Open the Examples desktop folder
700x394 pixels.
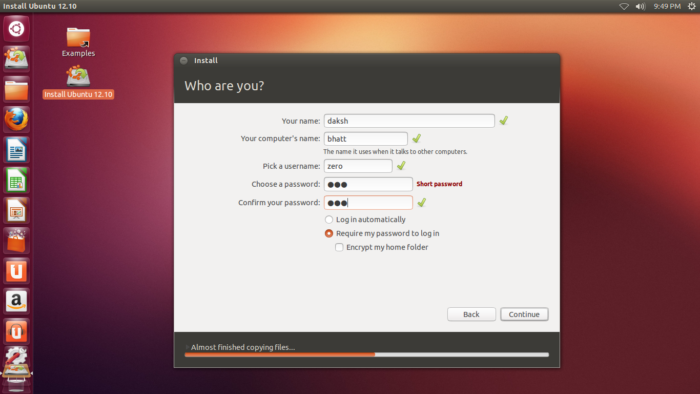coord(78,42)
